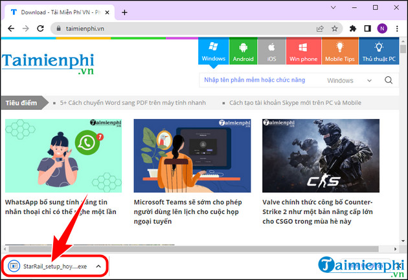Open the Valve Counter-Strike 2 headline
This screenshot has width=408, height=280.
317,211
